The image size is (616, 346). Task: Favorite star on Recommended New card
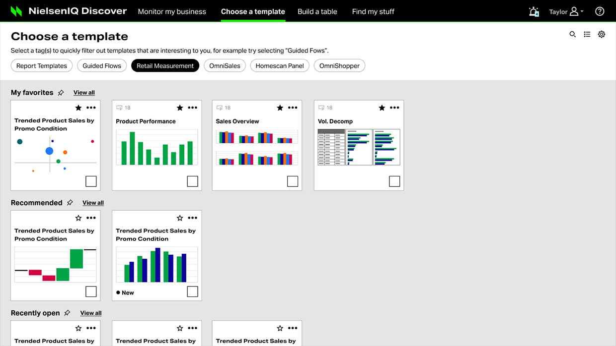(x=180, y=218)
